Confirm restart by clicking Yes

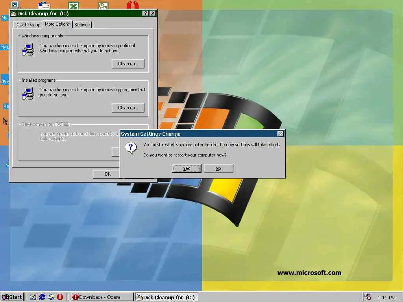186,168
